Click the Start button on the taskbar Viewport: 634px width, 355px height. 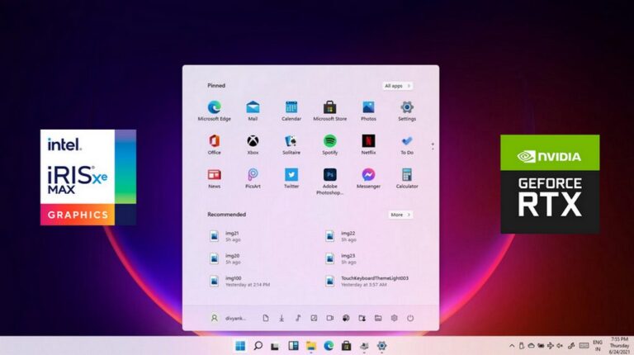click(240, 346)
